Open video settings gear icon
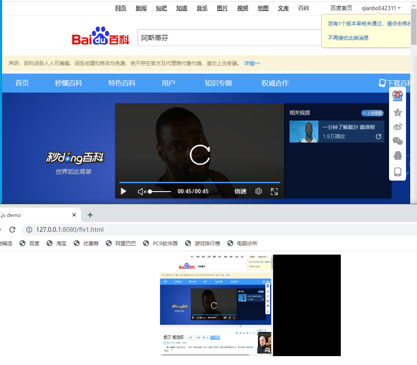 coord(259,191)
